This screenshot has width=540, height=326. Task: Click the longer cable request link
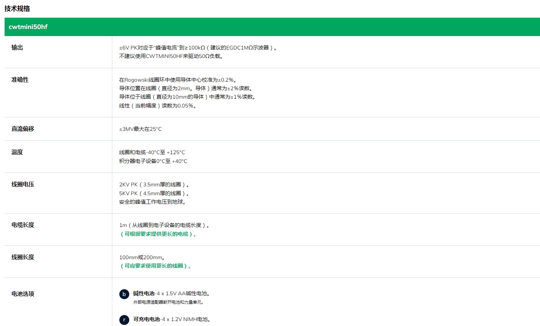(x=157, y=234)
